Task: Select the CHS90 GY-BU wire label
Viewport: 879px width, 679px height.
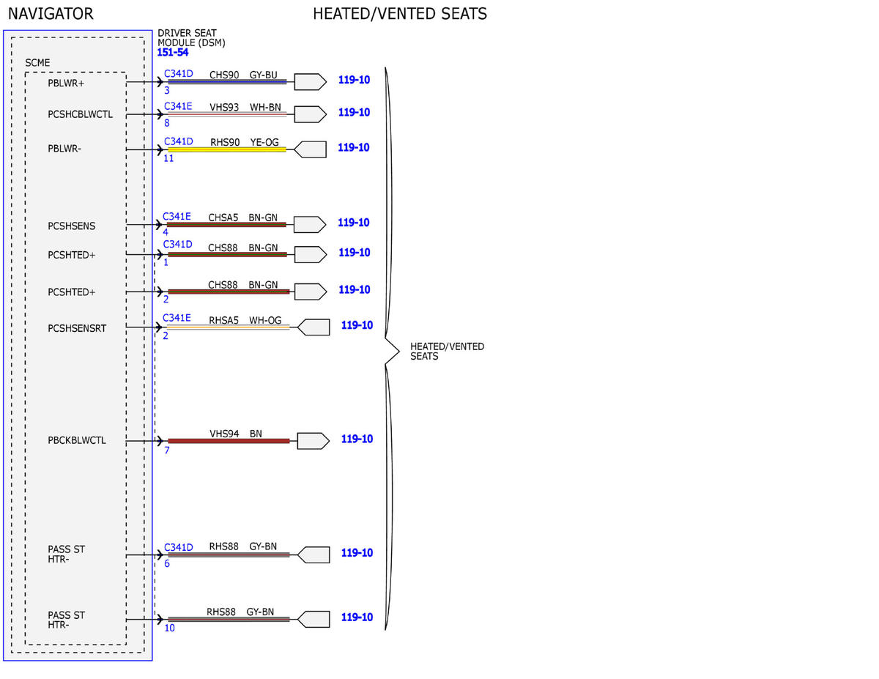Action: point(243,75)
